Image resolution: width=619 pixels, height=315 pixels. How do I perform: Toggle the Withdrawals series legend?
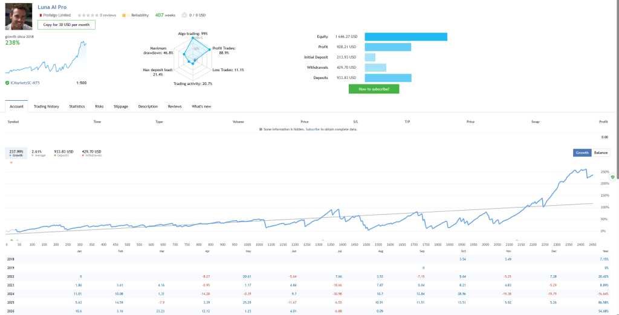92,153
